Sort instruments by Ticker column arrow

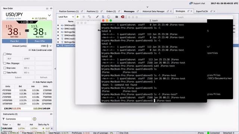(x=10, y=125)
